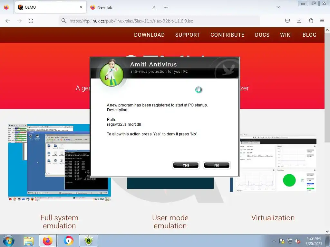
Task: Click the network tray icon
Action: coord(290,241)
